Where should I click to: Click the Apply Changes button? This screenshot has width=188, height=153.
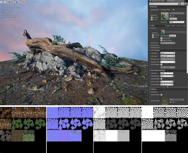pyautogui.click(x=168, y=67)
